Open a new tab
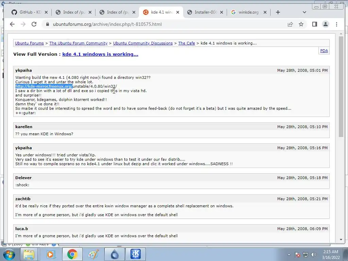 click(x=278, y=12)
